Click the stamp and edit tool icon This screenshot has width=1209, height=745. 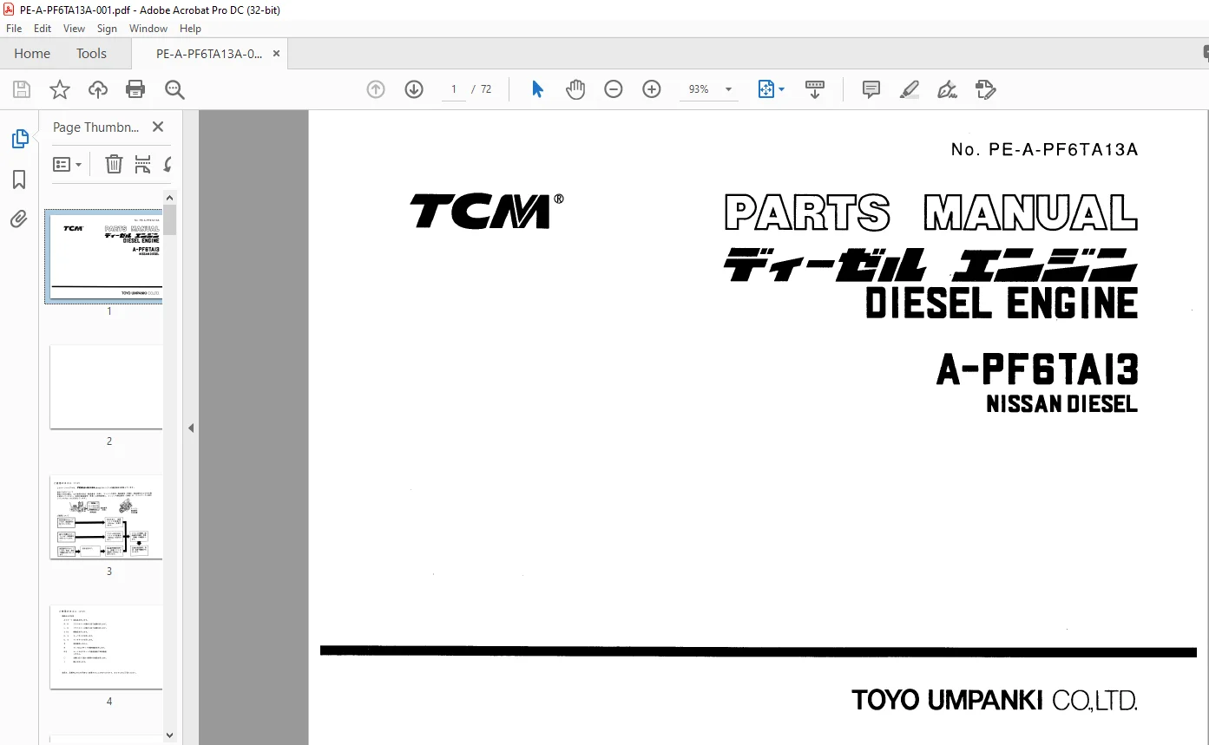tap(985, 89)
